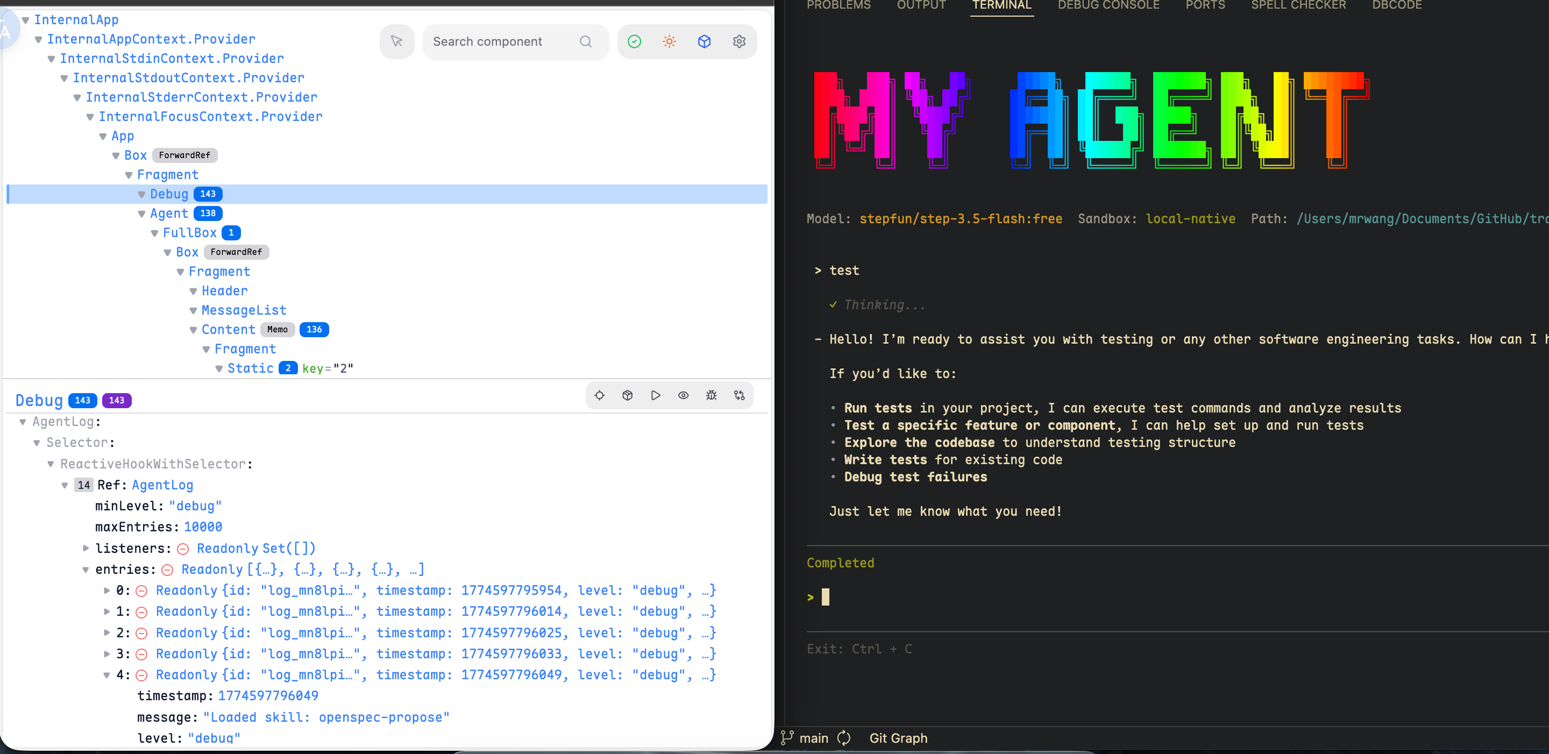Screen dimensions: 1549x754
Task: Click the green check circle icon
Action: pyautogui.click(x=635, y=41)
